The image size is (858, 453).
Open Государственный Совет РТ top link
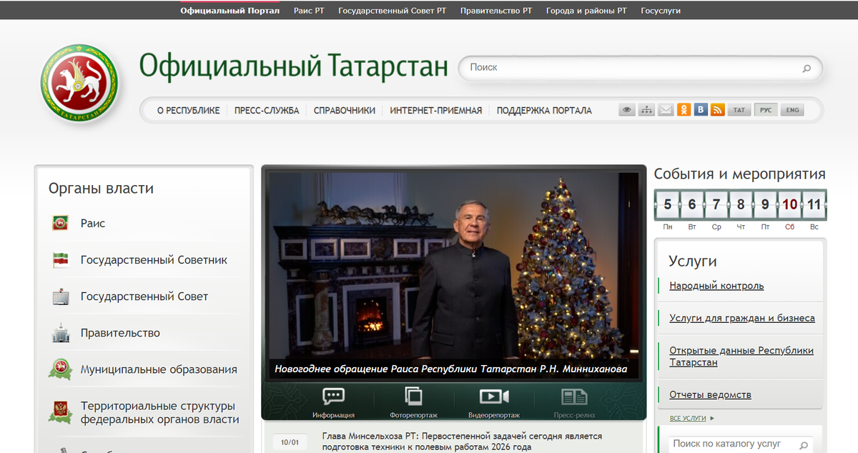(392, 11)
